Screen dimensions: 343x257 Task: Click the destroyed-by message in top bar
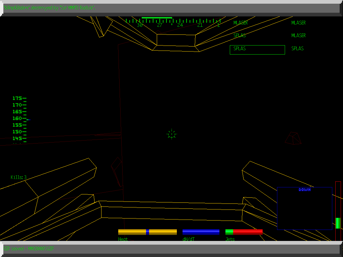(x=49, y=8)
